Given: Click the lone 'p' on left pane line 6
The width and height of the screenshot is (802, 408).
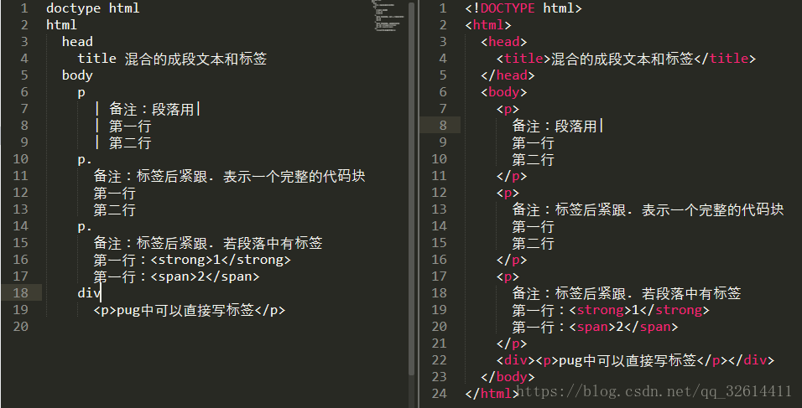Looking at the screenshot, I should point(81,93).
